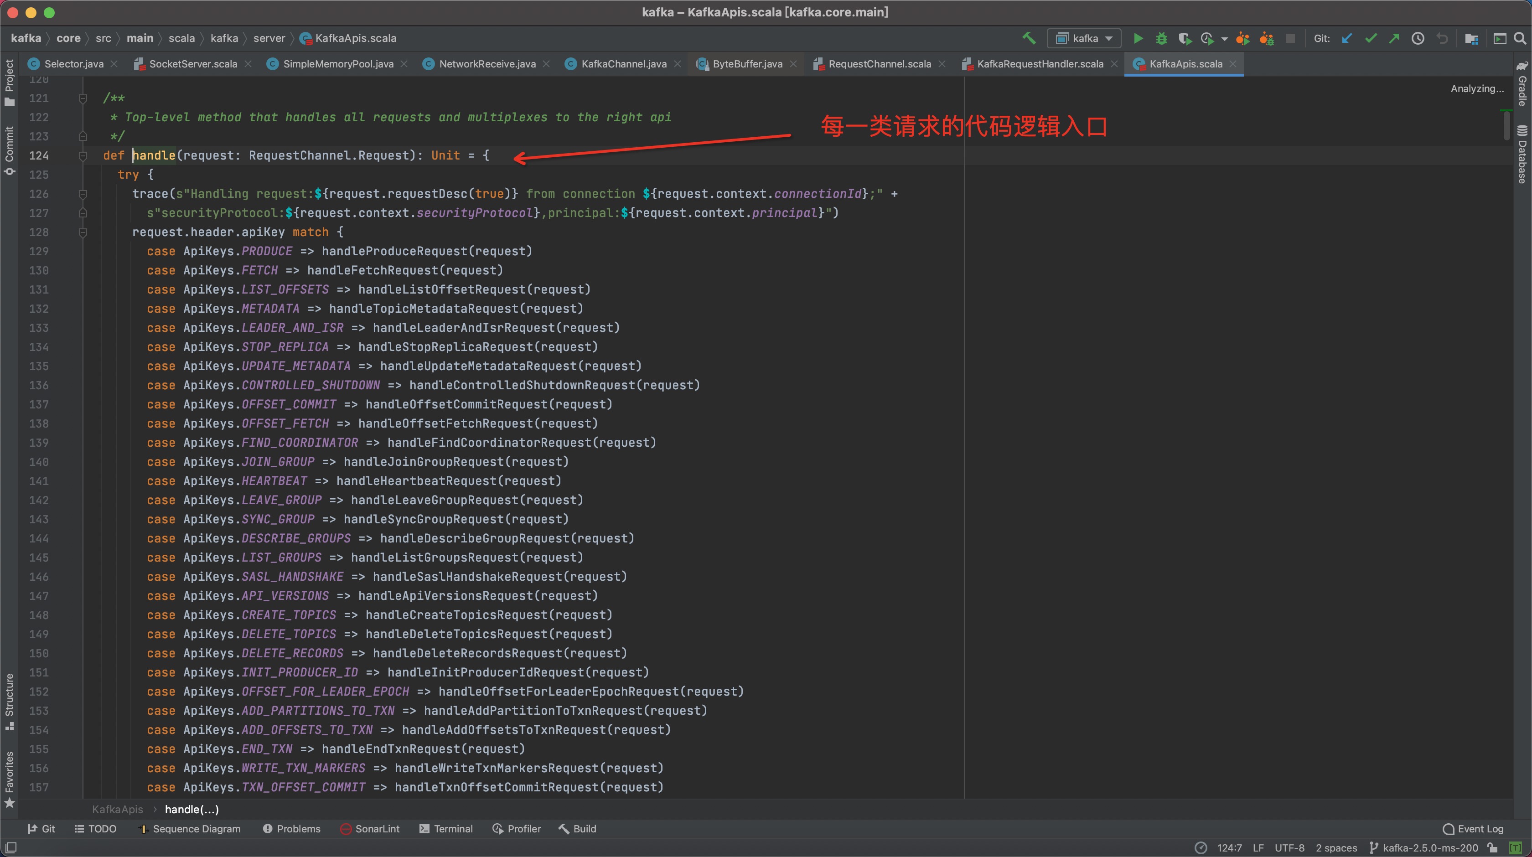Start debugging with the bug icon
The width and height of the screenshot is (1532, 857).
(1161, 39)
